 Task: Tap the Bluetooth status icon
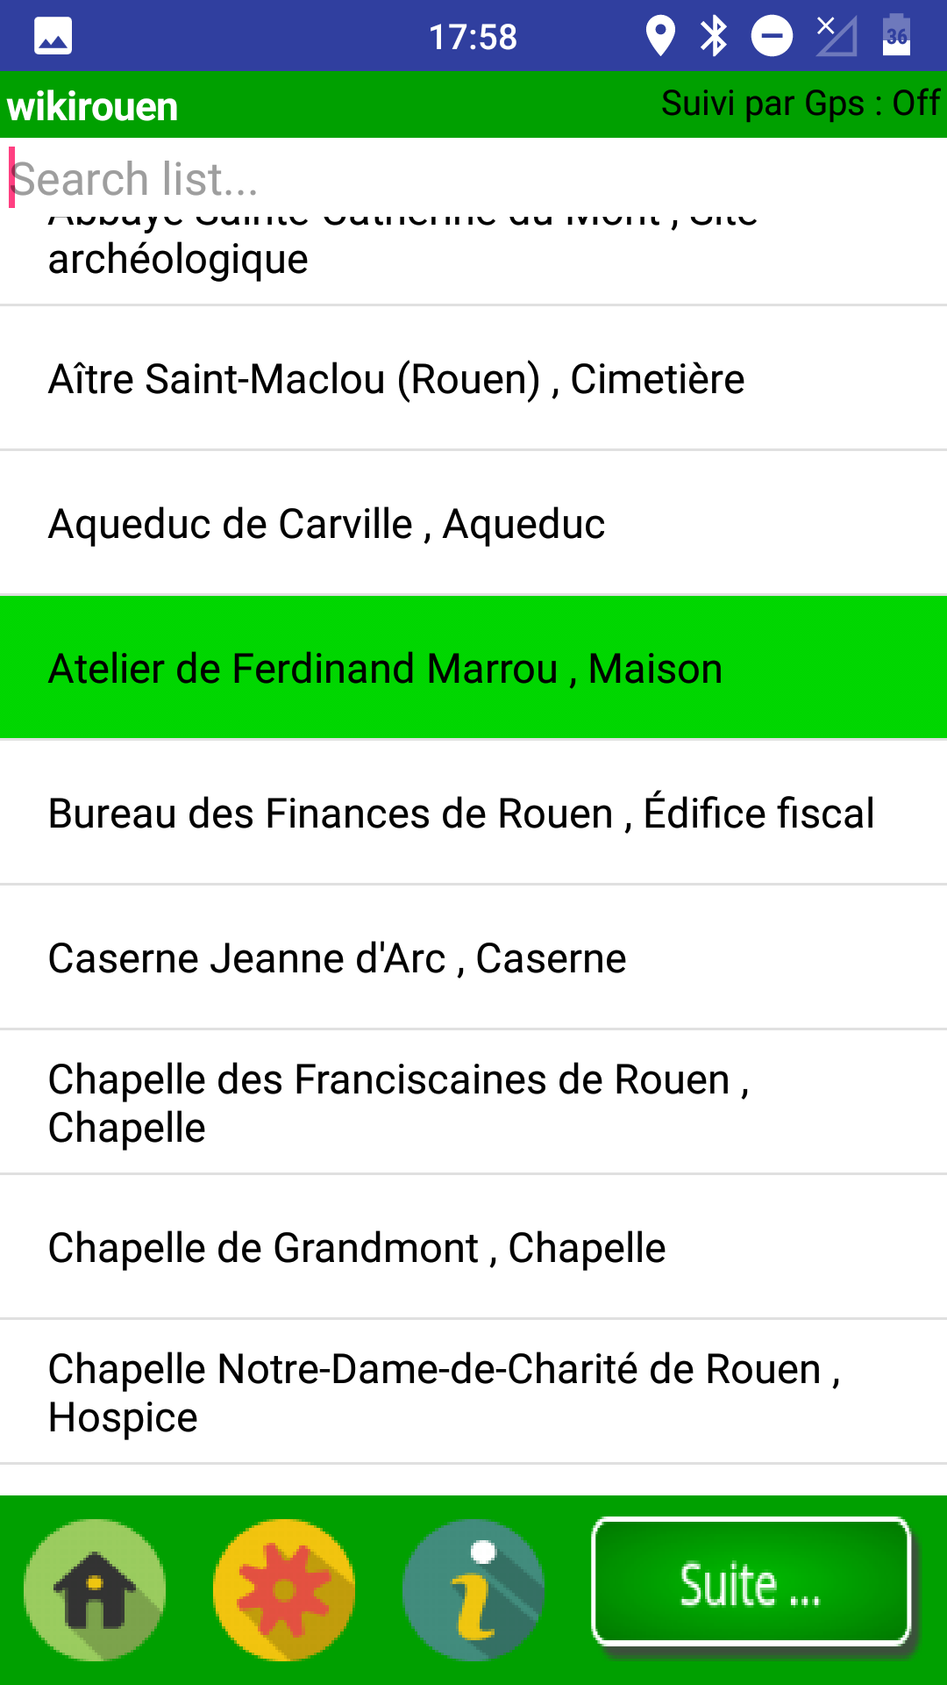(714, 36)
